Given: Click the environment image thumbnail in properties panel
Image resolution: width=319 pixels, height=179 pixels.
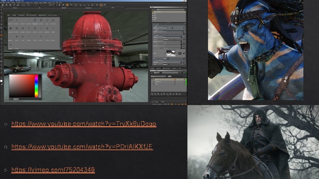Looking at the screenshot, I should point(171,53).
